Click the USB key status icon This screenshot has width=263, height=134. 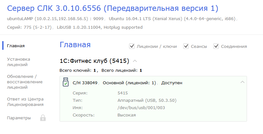(65, 82)
